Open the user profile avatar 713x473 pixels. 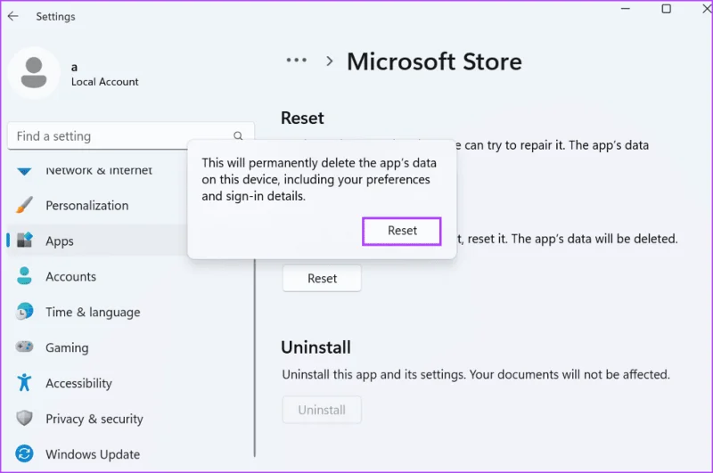(x=34, y=73)
